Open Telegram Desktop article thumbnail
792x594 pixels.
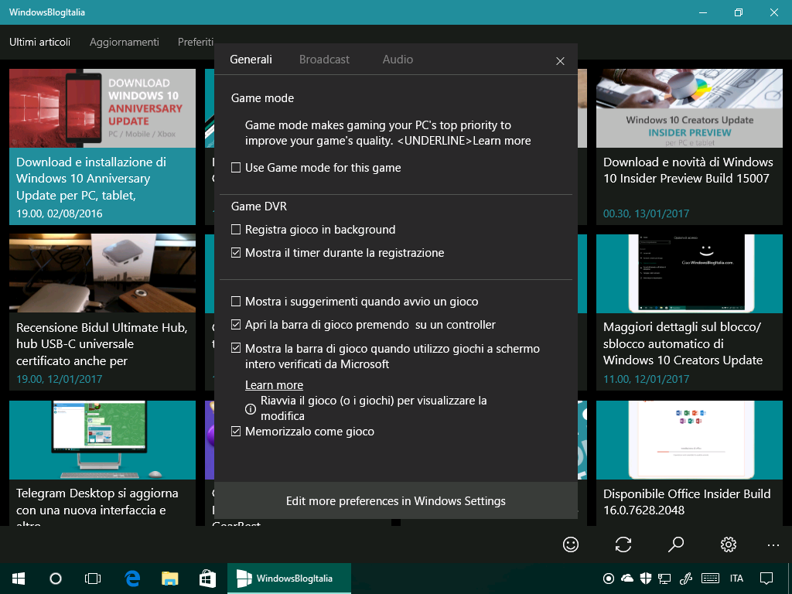103,440
